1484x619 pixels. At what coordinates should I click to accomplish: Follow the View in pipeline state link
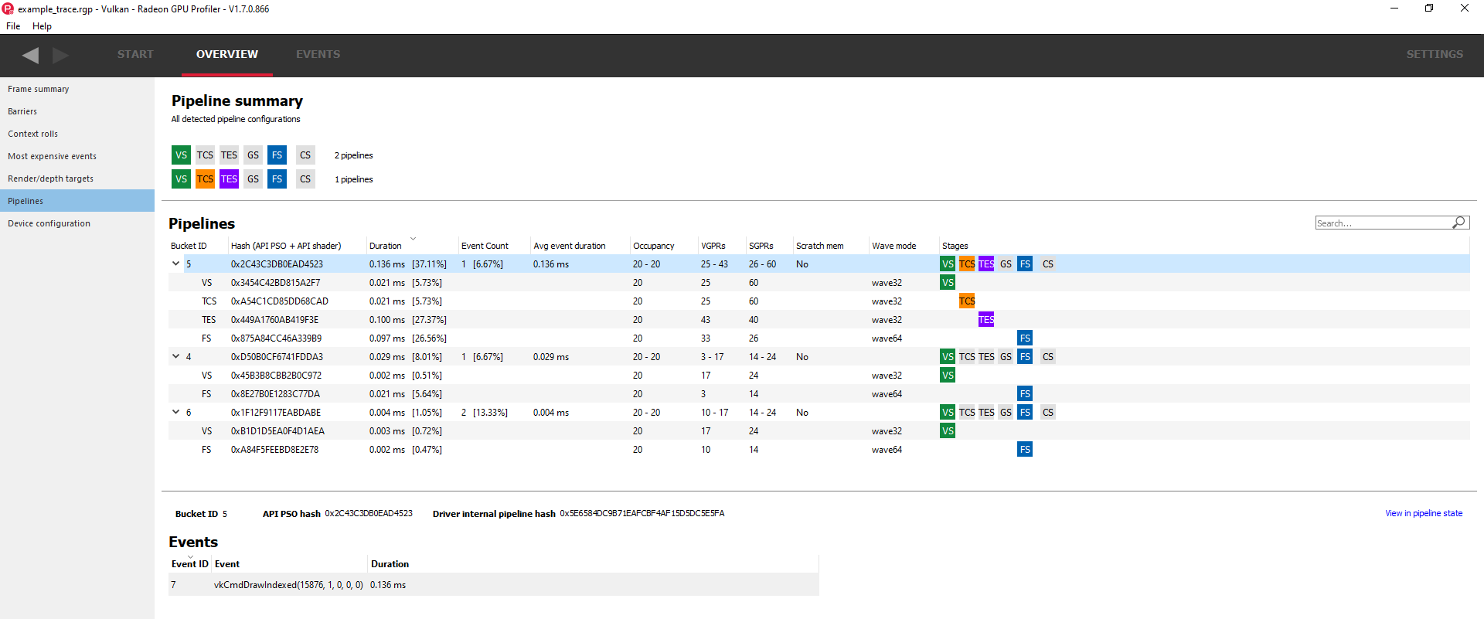[1423, 513]
